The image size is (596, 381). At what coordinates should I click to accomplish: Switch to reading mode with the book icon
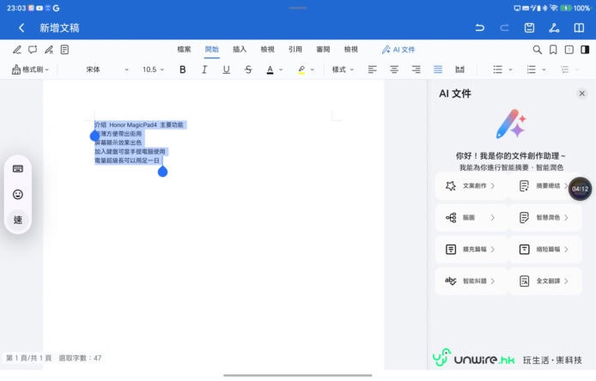579,27
